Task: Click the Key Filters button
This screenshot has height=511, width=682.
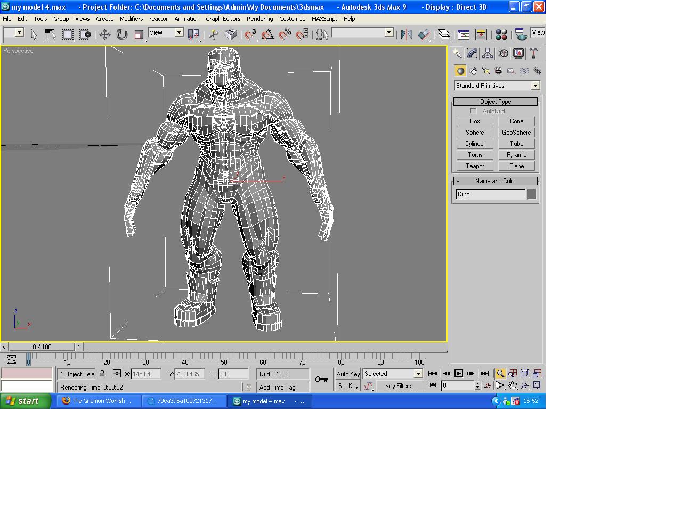Action: click(x=400, y=386)
